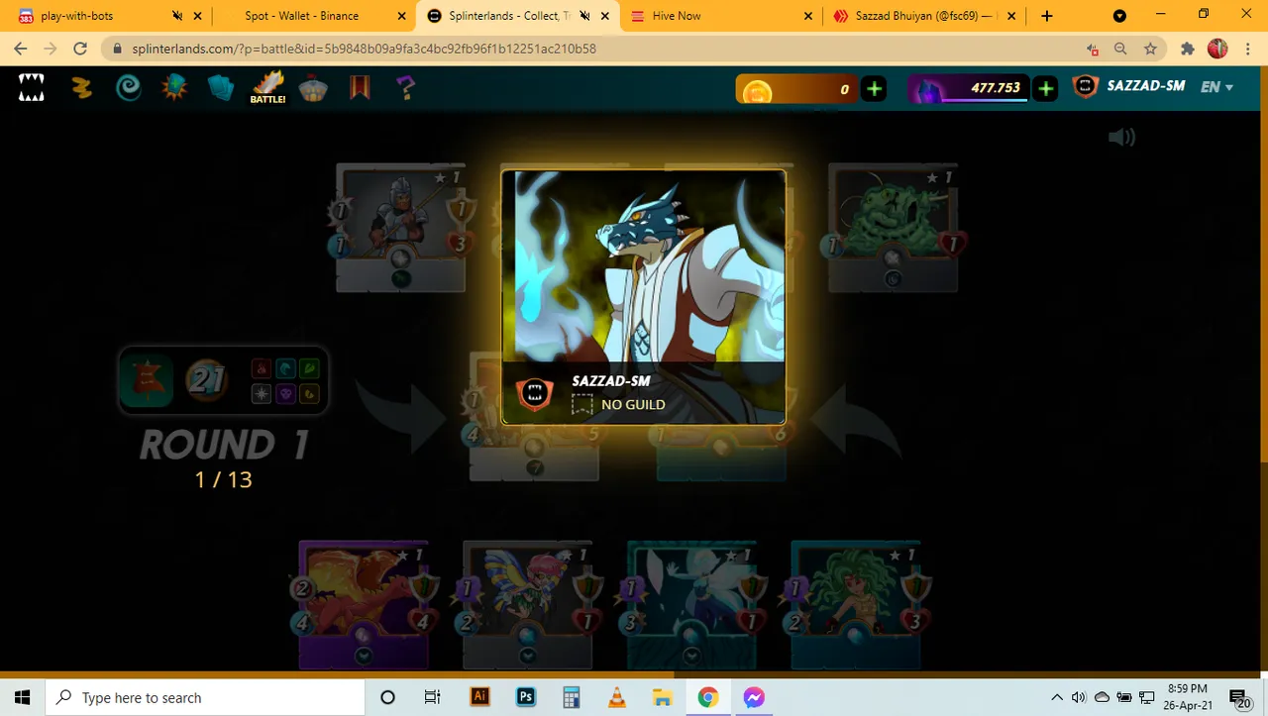1268x716 pixels.
Task: Open Calculator from taskbar
Action: (x=572, y=697)
